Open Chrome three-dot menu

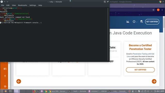click(162, 10)
